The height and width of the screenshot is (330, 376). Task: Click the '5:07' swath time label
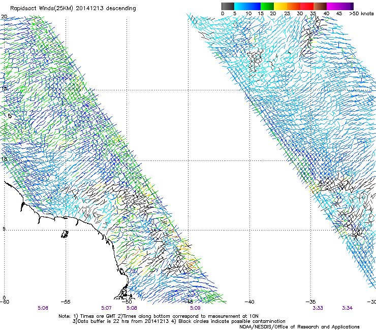[106, 308]
